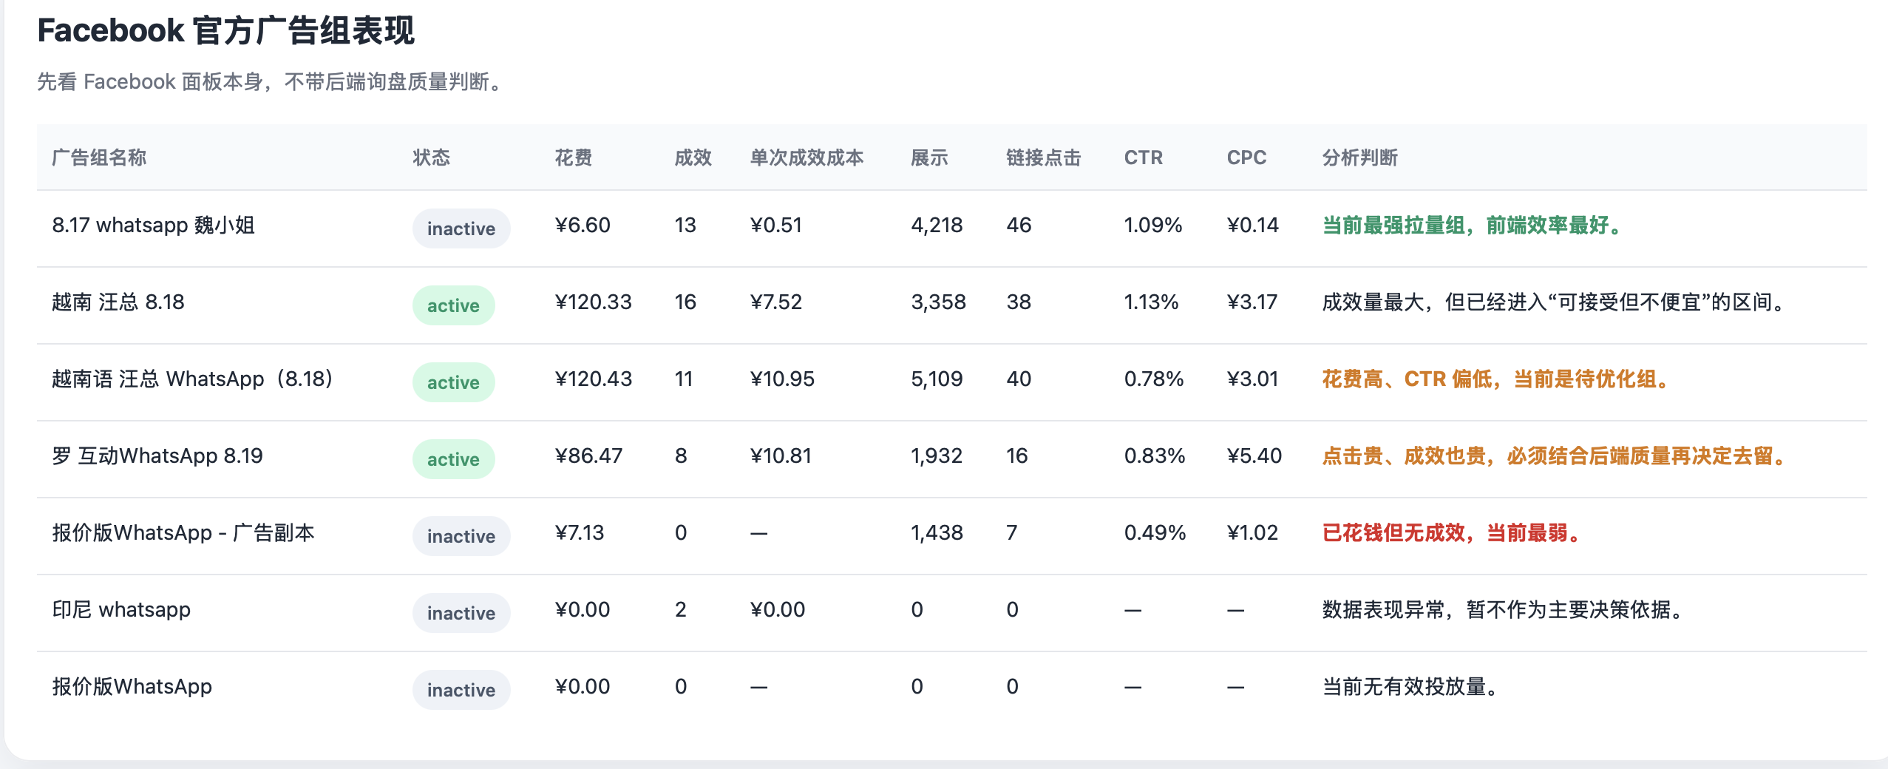
Task: Select ad group 罗 互动WhatsApp 8.19
Action: 157,455
